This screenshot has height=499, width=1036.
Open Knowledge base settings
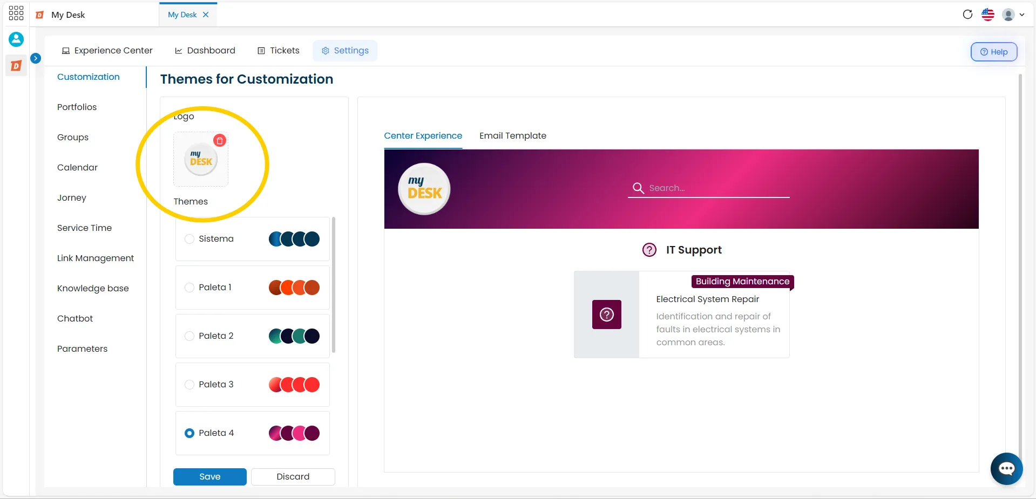point(93,289)
